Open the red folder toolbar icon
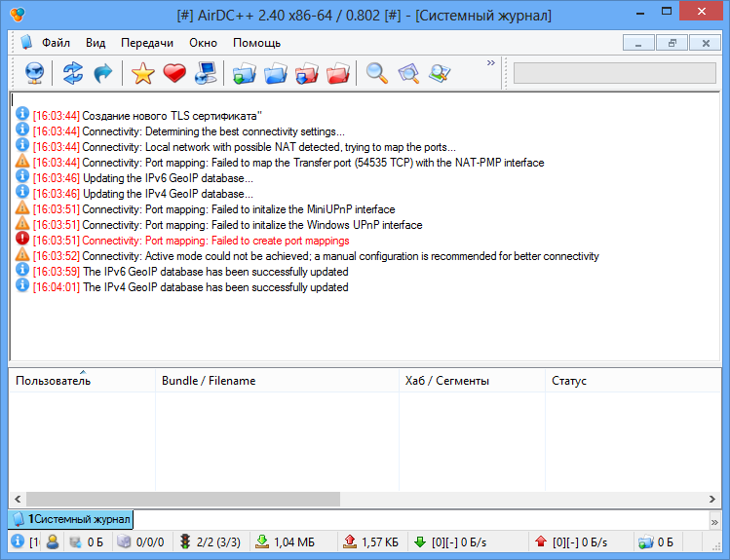Screen dimensions: 730x560 (x=338, y=73)
